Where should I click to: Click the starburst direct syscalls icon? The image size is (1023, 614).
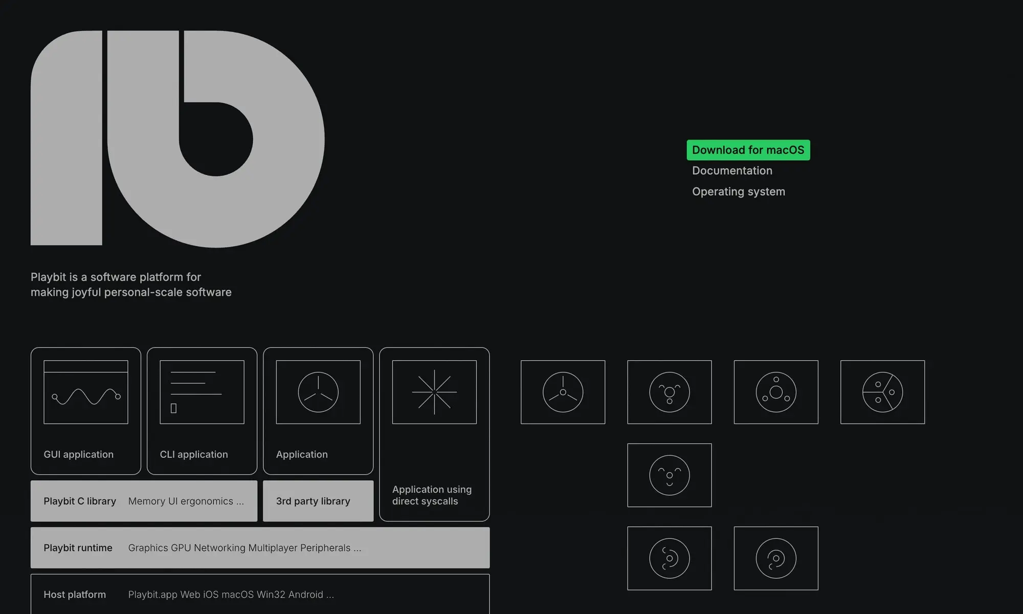point(434,392)
